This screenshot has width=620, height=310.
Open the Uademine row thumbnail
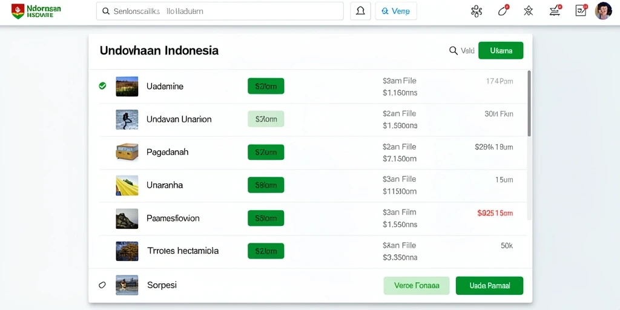[127, 86]
